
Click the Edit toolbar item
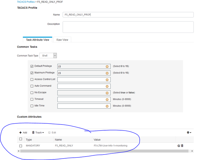[52, 133]
